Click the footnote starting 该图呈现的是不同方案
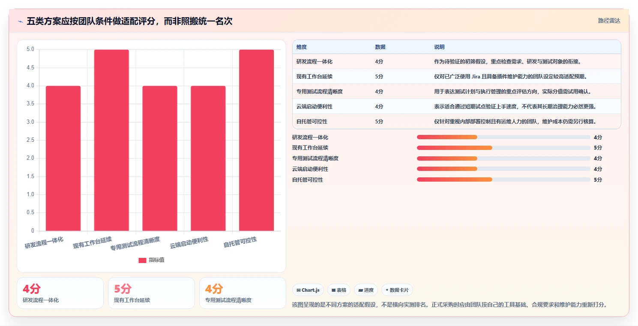The width and height of the screenshot is (638, 326). pos(449,305)
